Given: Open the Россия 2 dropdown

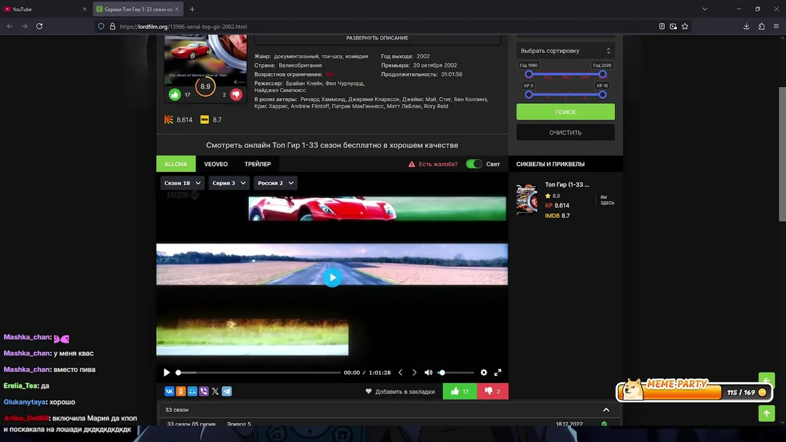Looking at the screenshot, I should click(x=276, y=183).
